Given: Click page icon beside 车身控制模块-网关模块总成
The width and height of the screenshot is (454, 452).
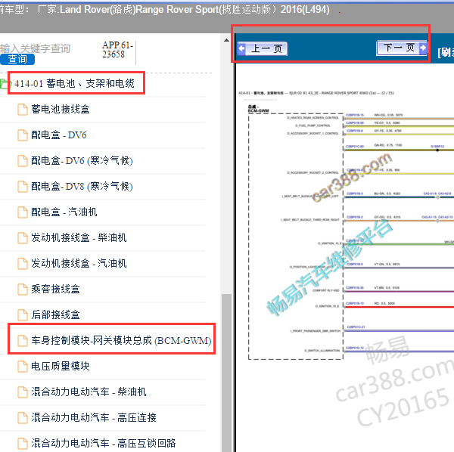Looking at the screenshot, I should 23,341.
